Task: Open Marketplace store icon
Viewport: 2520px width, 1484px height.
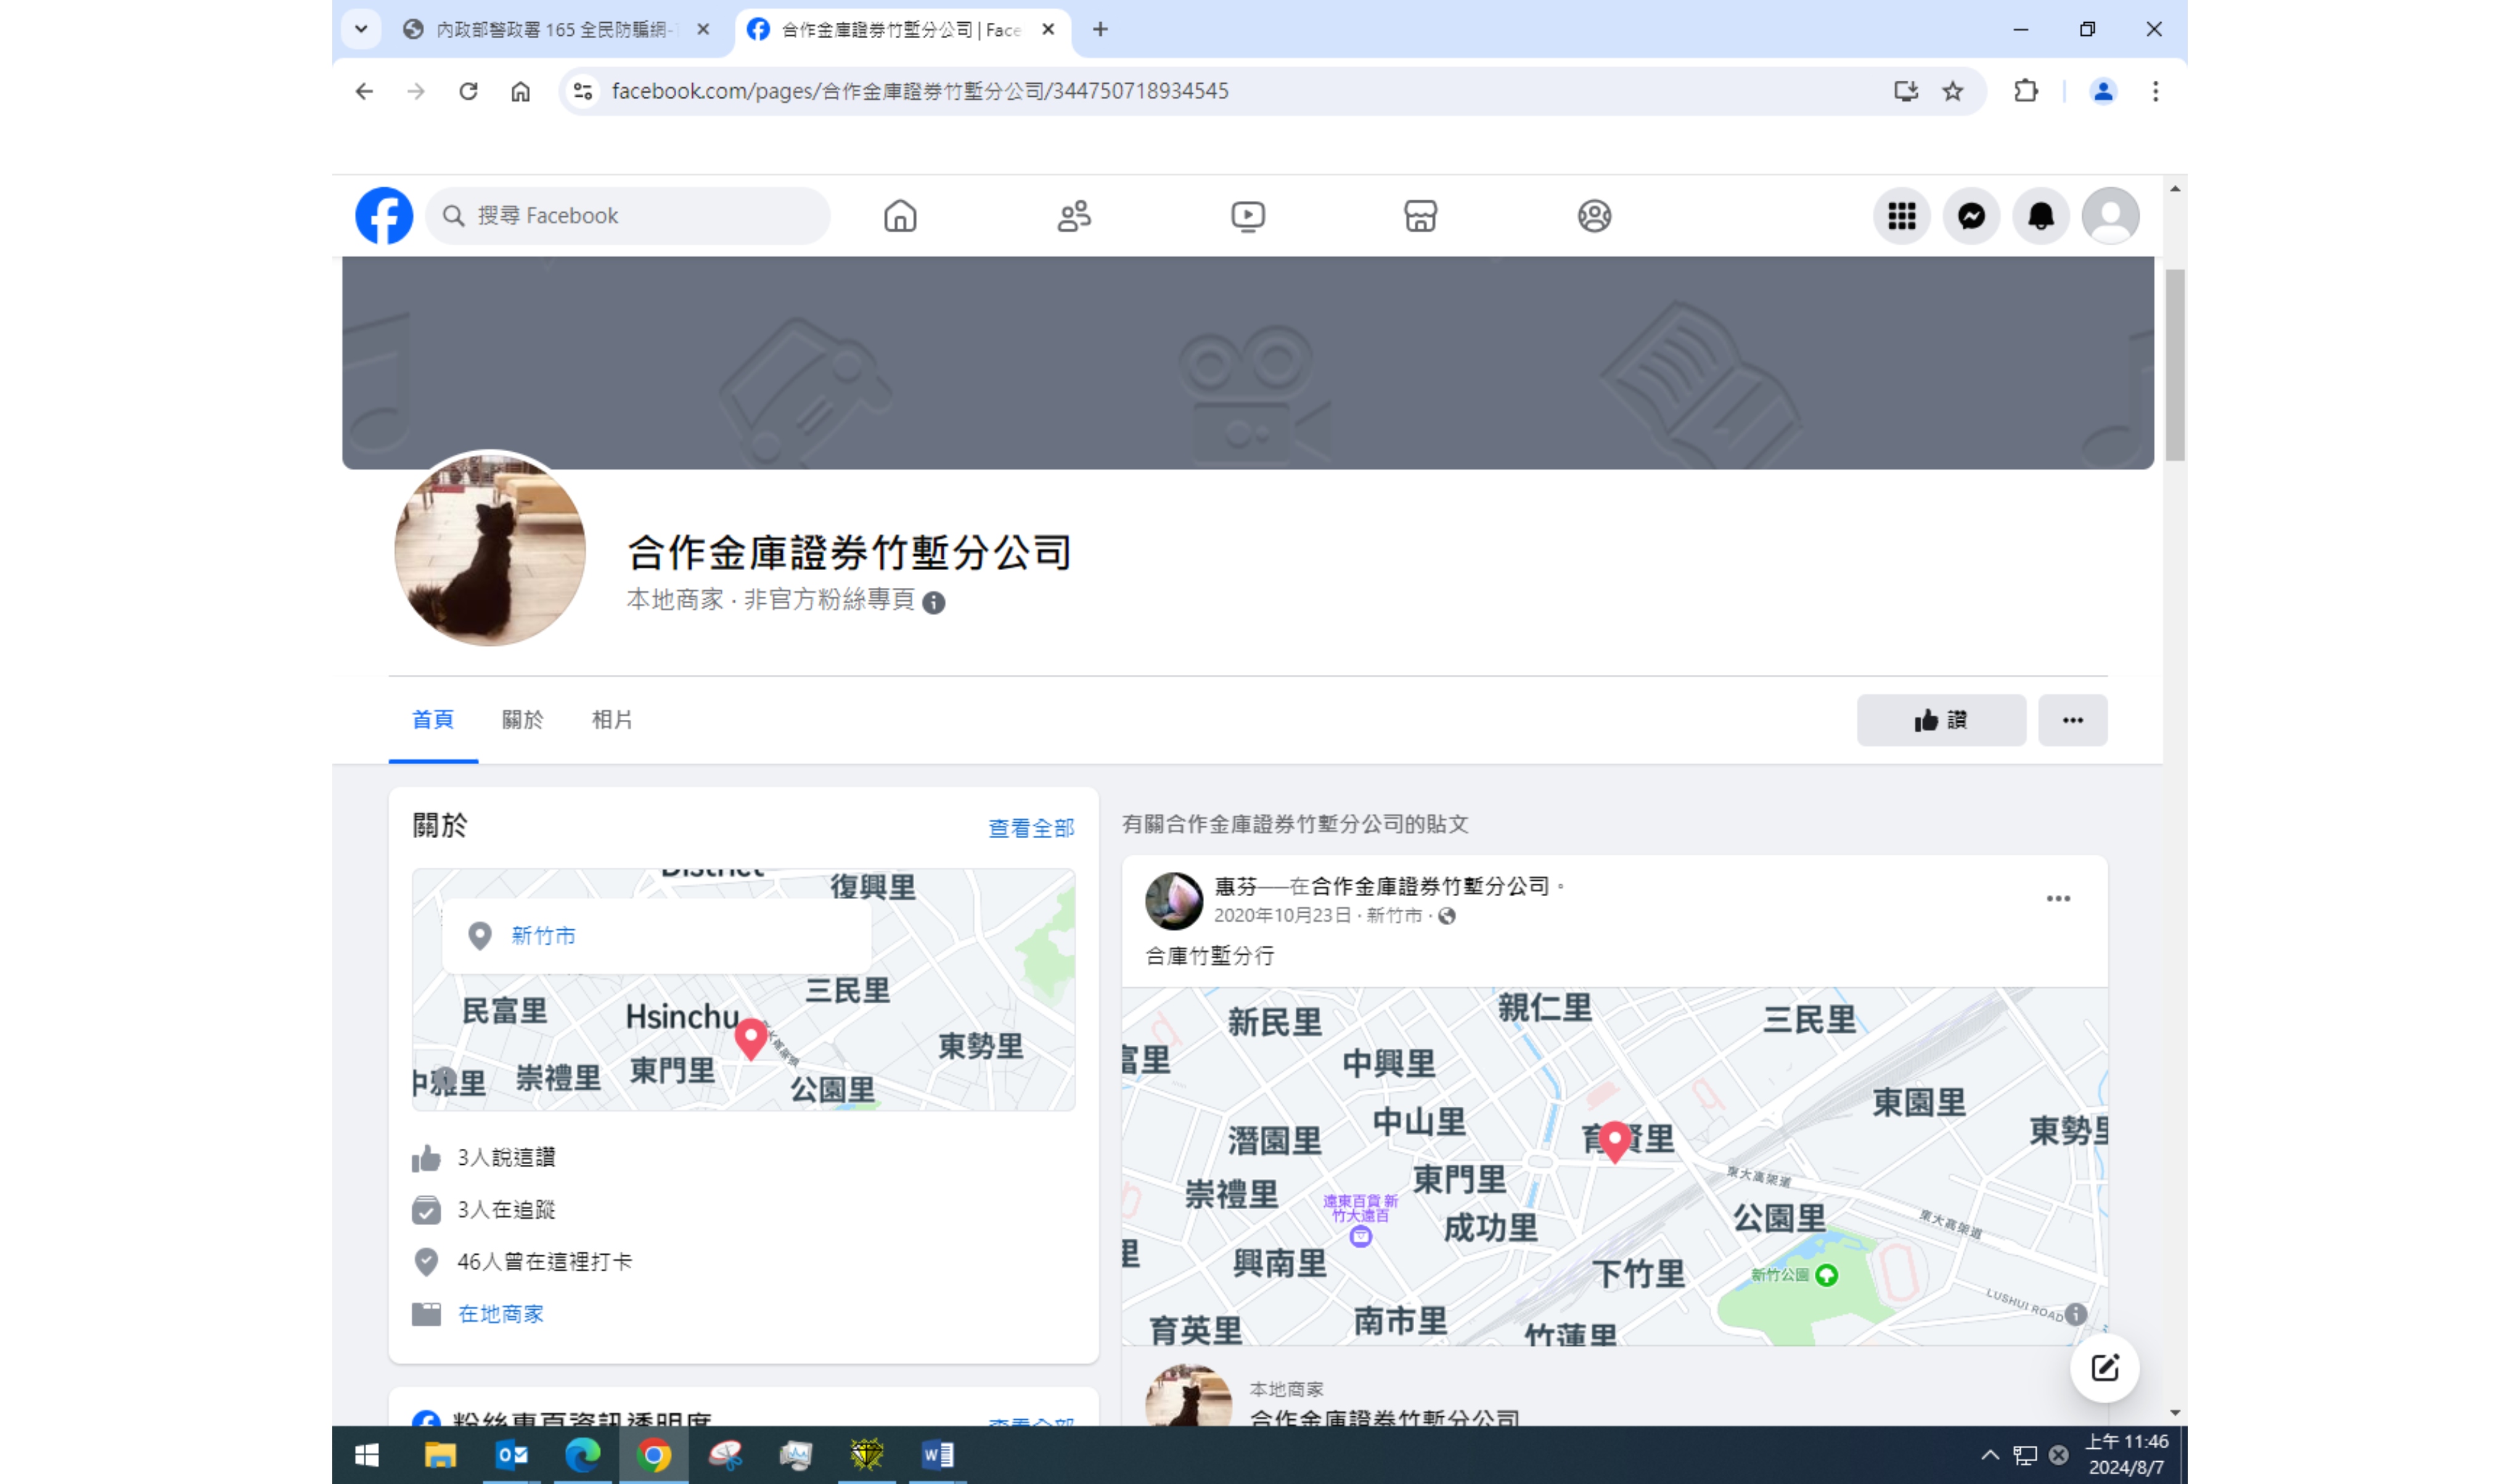Action: pyautogui.click(x=1420, y=216)
